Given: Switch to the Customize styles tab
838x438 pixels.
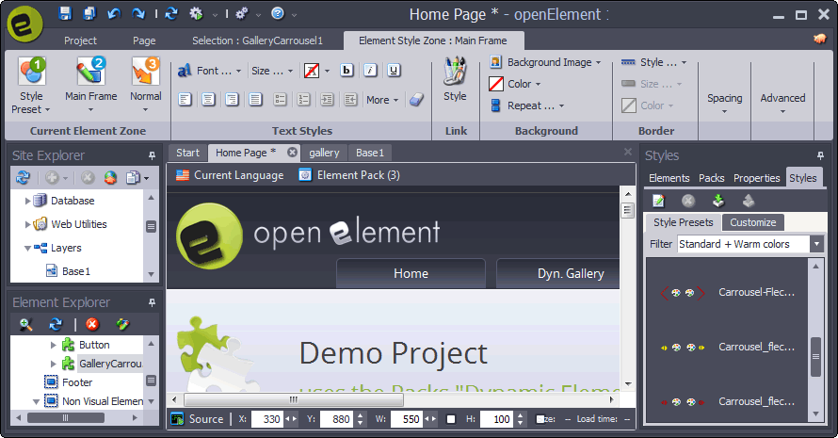Looking at the screenshot, I should (753, 222).
